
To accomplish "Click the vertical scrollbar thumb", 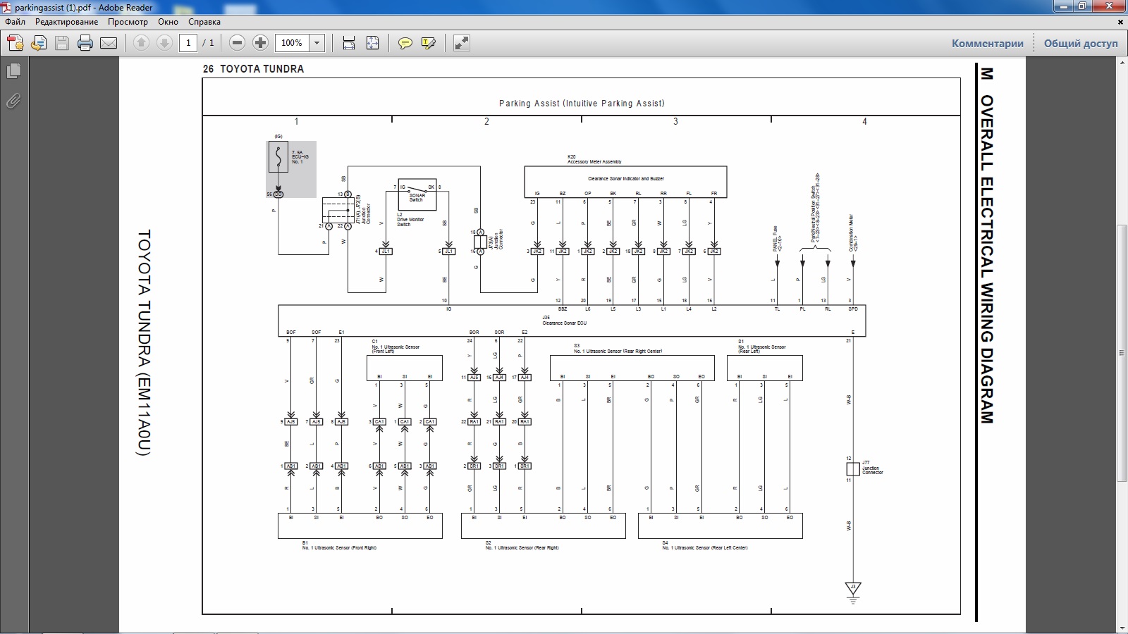I will [x=1122, y=352].
